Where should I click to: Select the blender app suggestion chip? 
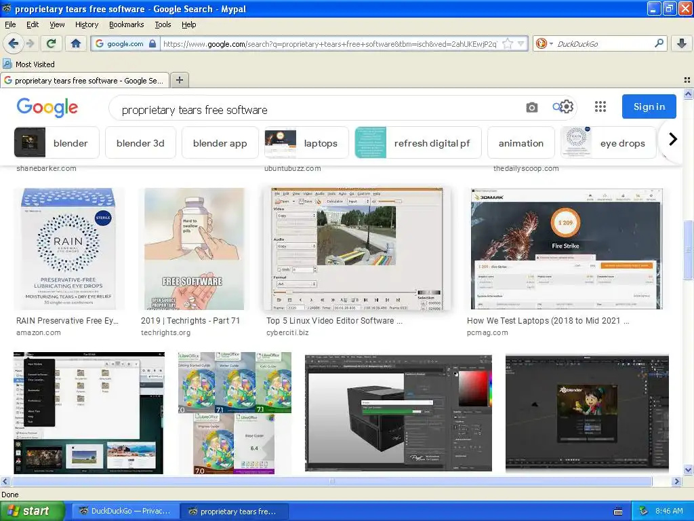tap(220, 142)
